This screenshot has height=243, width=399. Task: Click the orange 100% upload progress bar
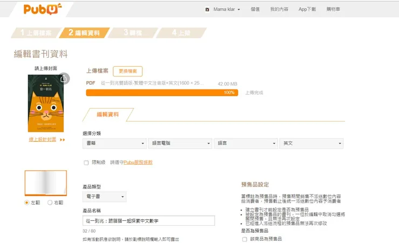[x=162, y=93]
